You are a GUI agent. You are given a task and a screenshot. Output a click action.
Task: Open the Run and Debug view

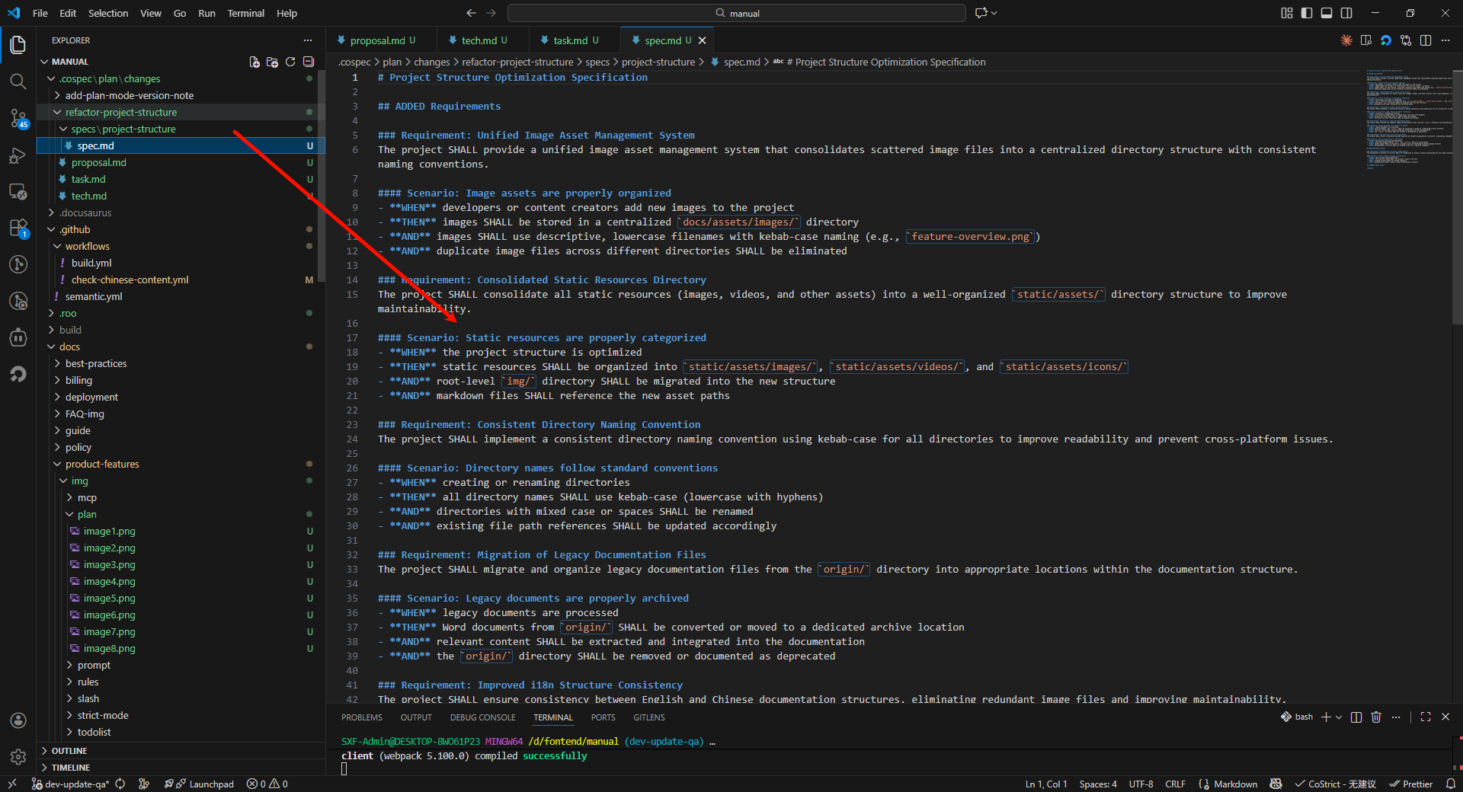(x=18, y=155)
